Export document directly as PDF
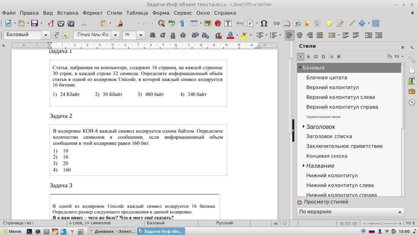The image size is (418, 235). tap(51, 23)
